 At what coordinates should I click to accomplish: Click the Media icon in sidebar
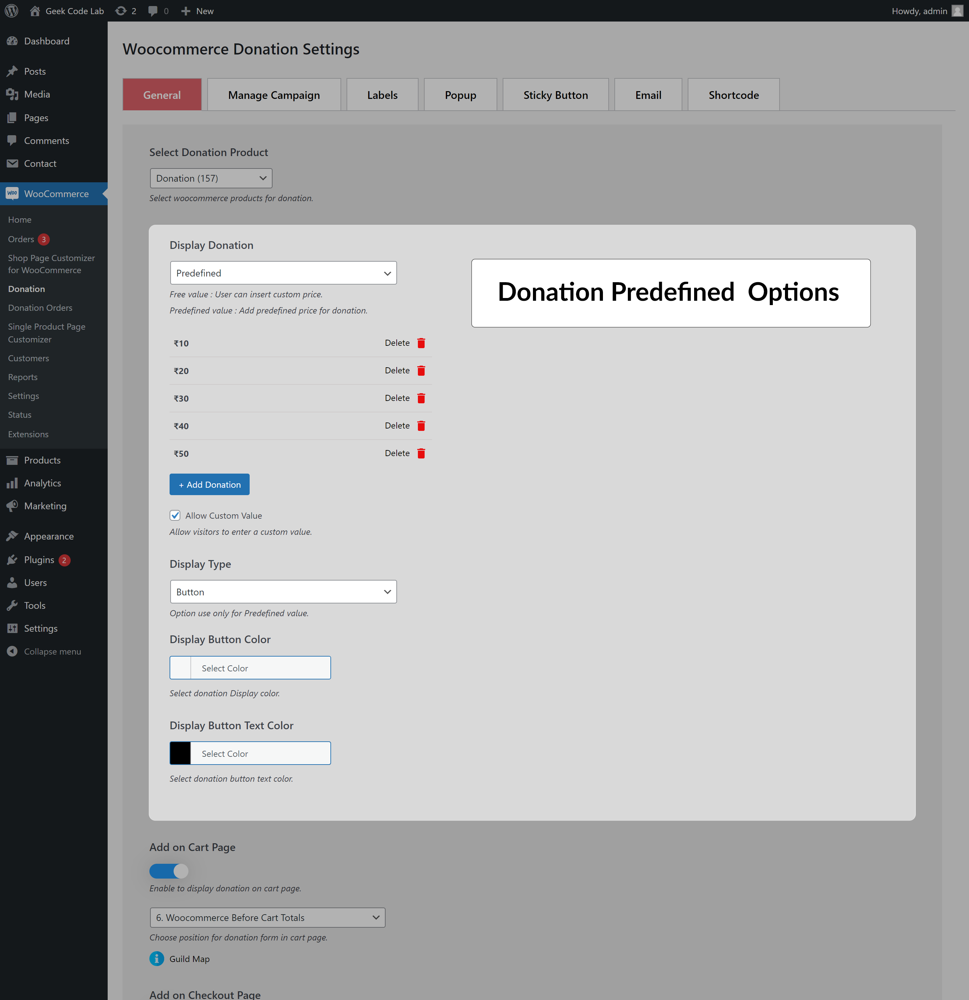12,95
